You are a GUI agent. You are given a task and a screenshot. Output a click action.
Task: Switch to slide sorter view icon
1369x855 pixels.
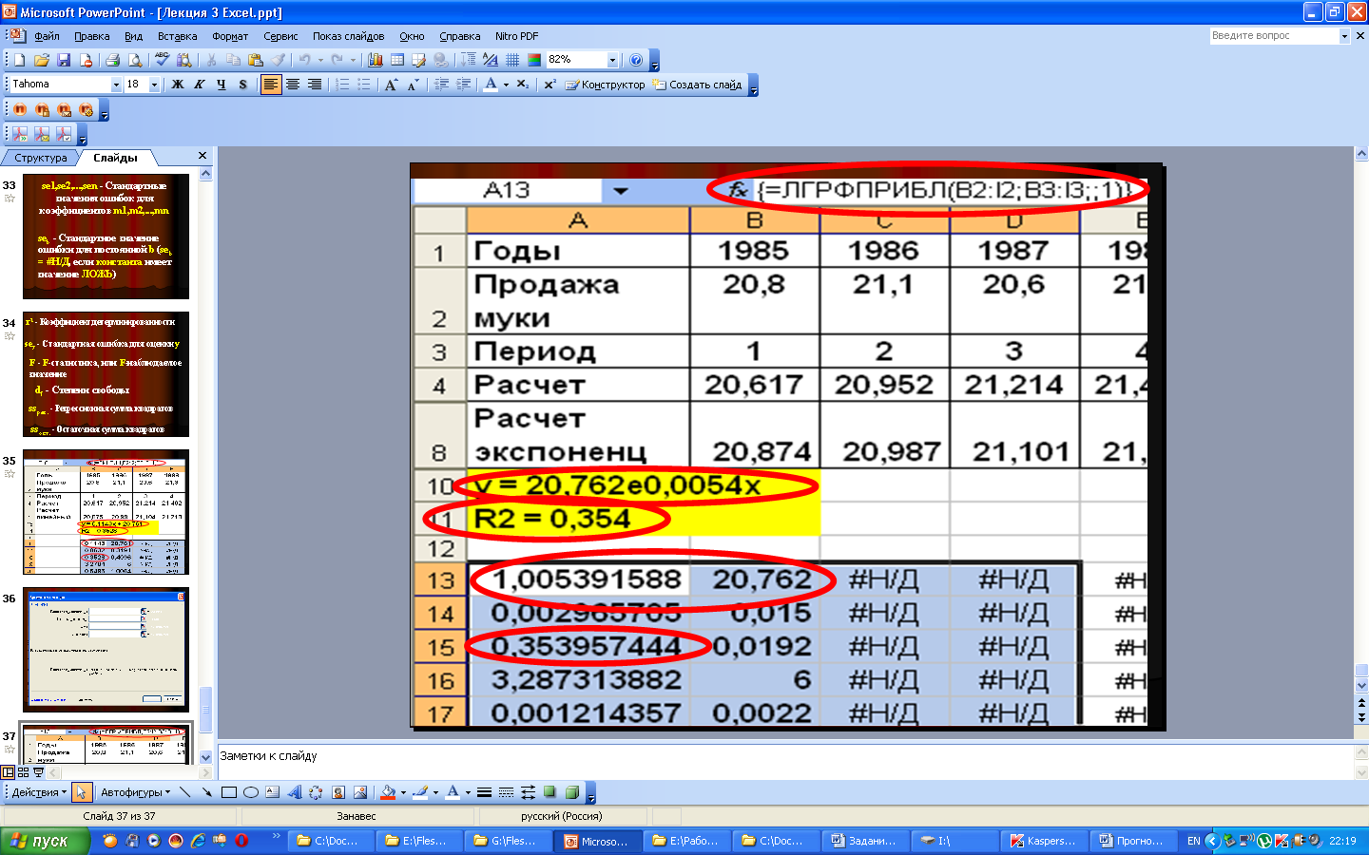pyautogui.click(x=24, y=772)
